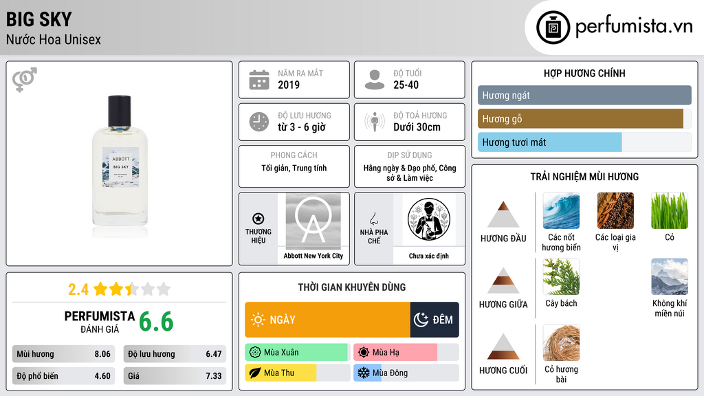Screen dimensions: 704x396
Task: Click the Hương tươi mát accord bar
Action: point(584,142)
